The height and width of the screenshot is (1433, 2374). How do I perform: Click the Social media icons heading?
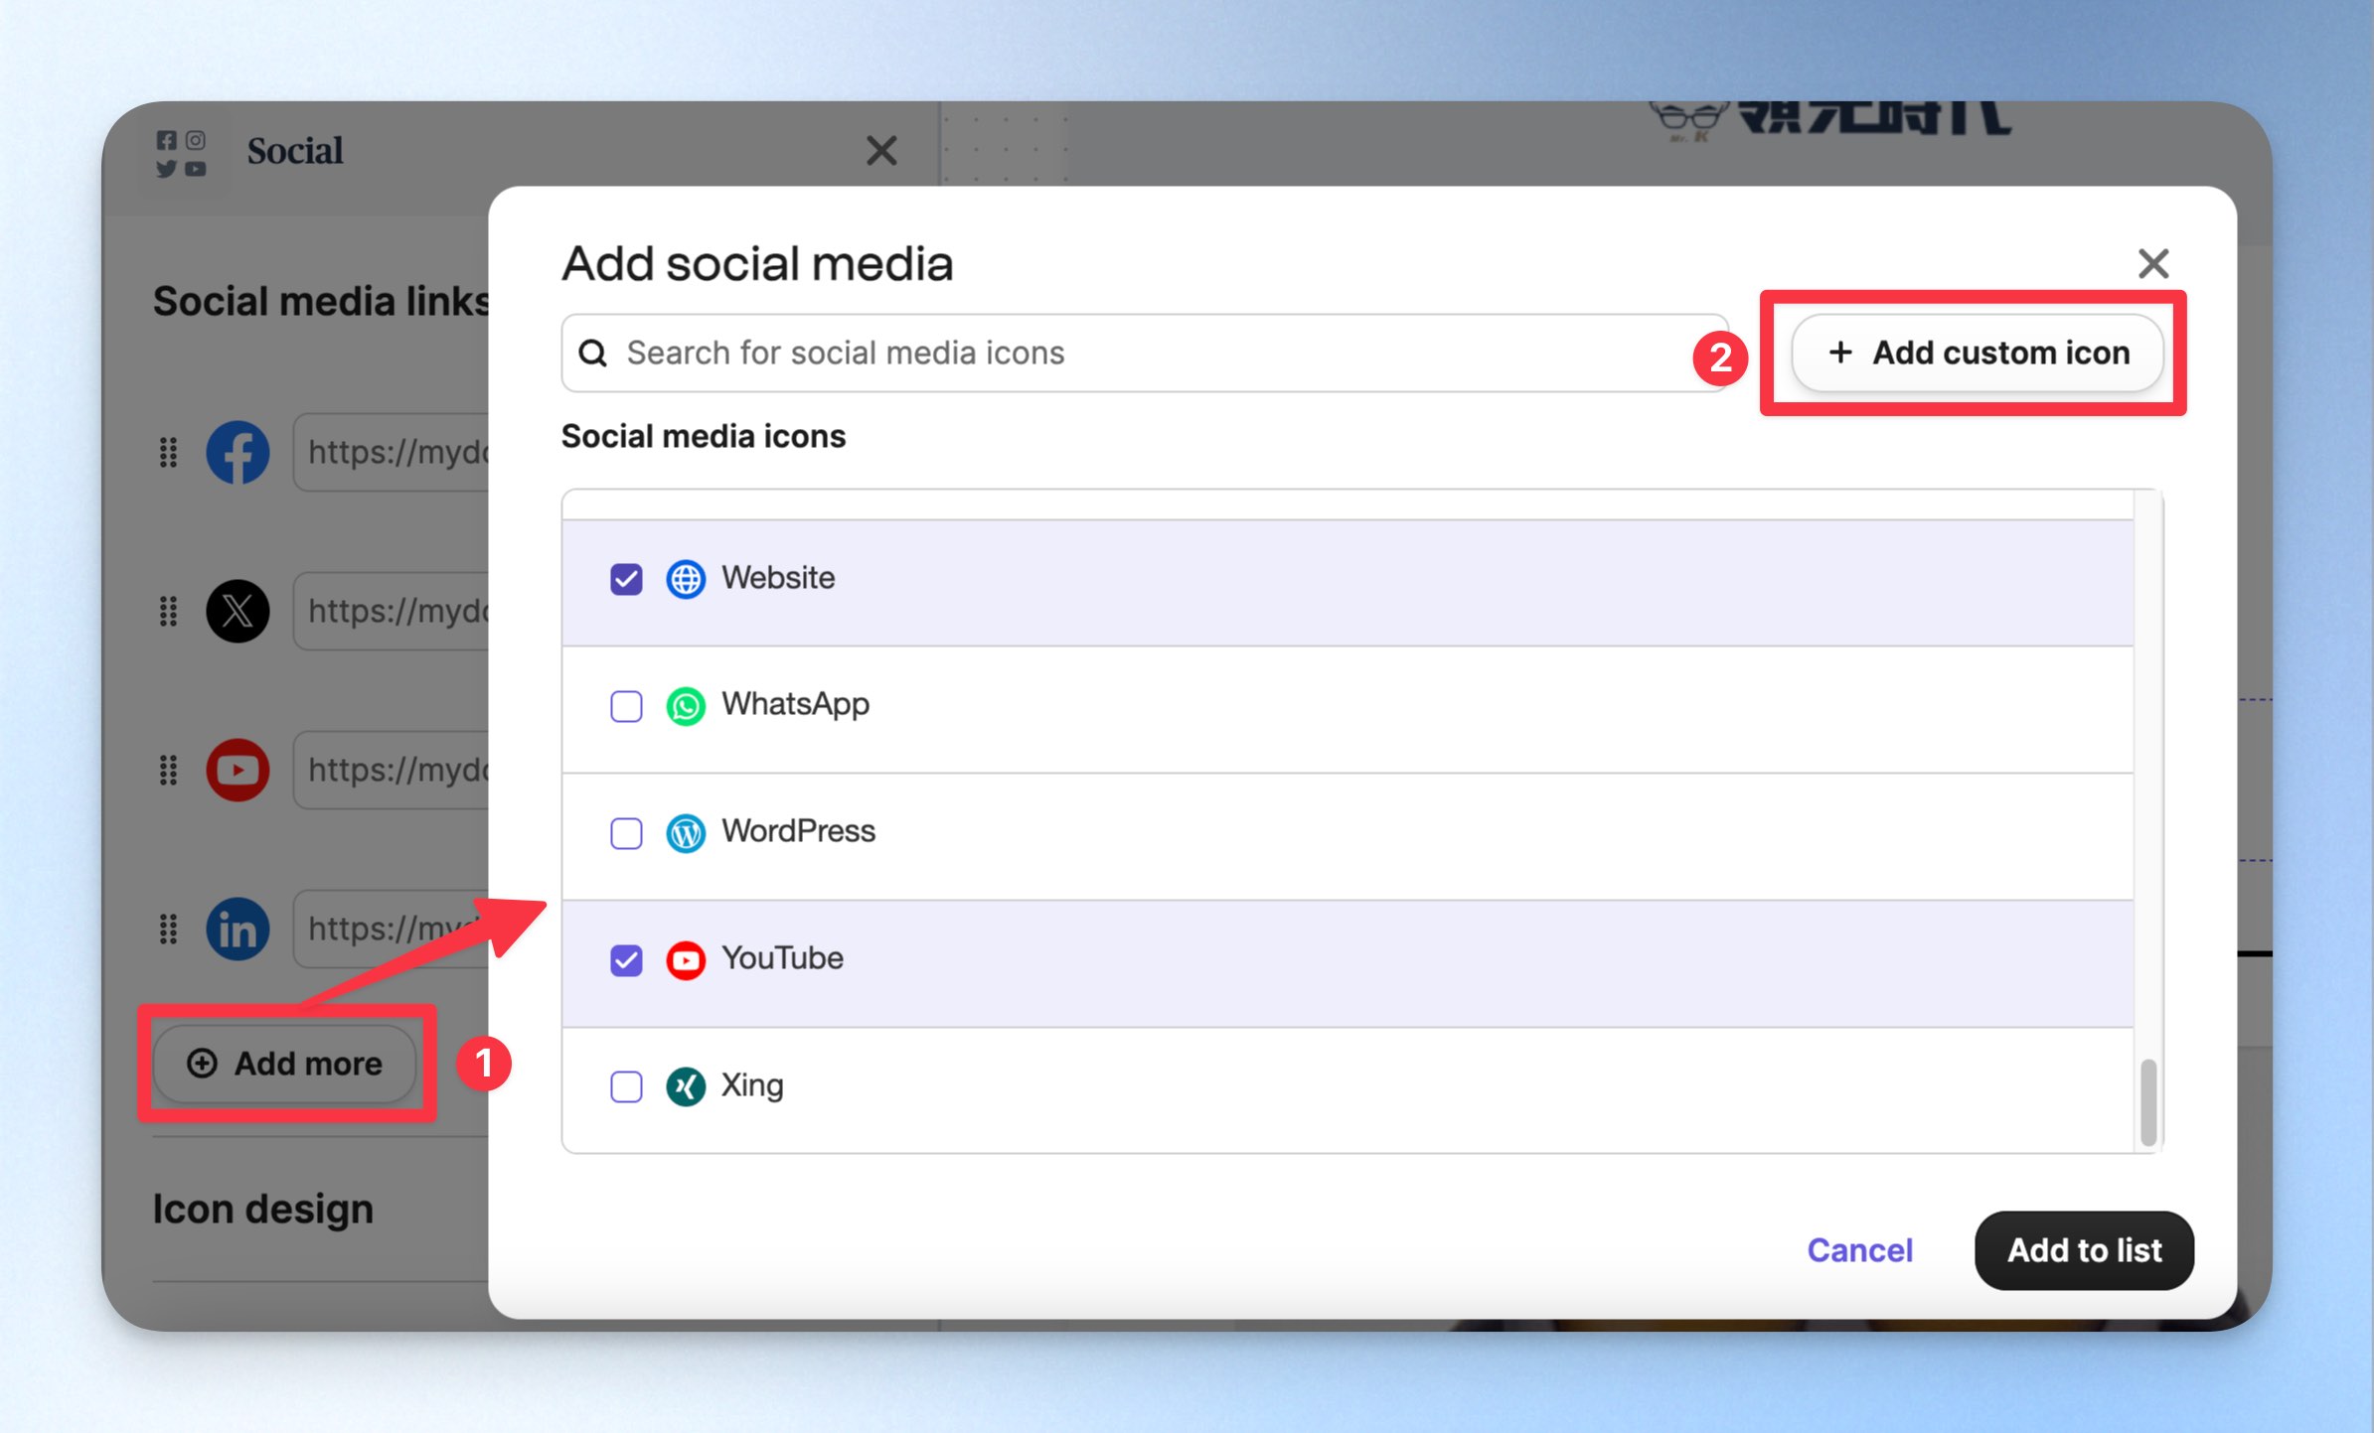coord(704,436)
